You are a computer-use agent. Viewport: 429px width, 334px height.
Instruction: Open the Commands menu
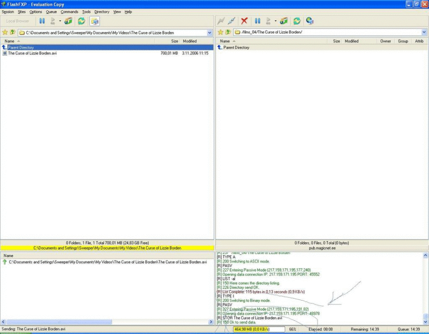70,12
